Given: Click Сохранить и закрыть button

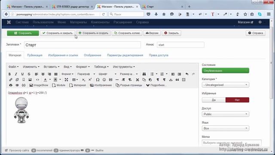Looking at the screenshot, I should point(58,33).
